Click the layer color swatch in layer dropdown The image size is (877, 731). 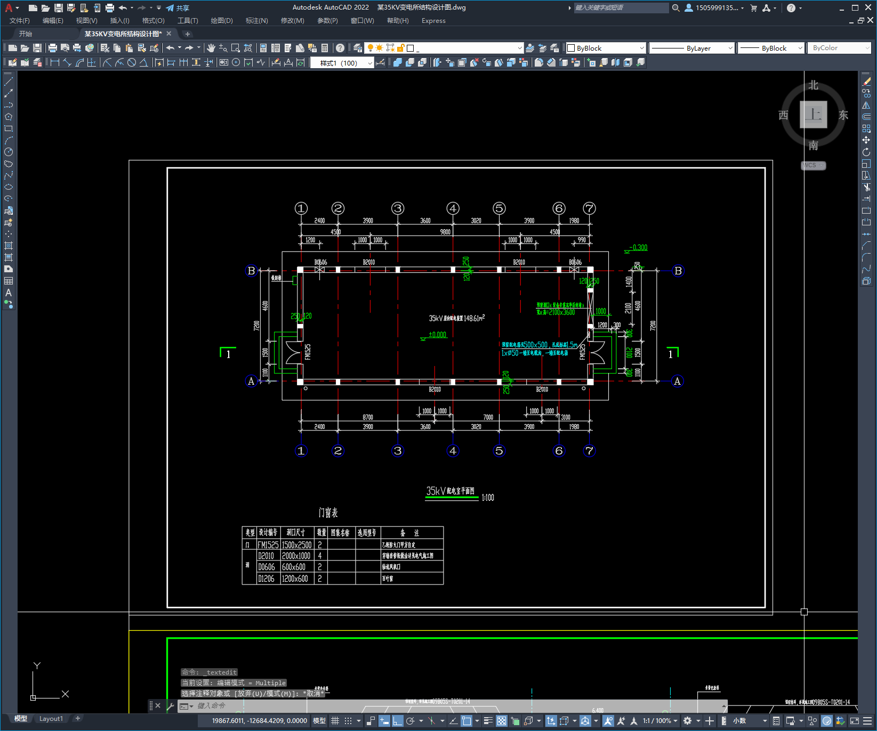point(411,48)
